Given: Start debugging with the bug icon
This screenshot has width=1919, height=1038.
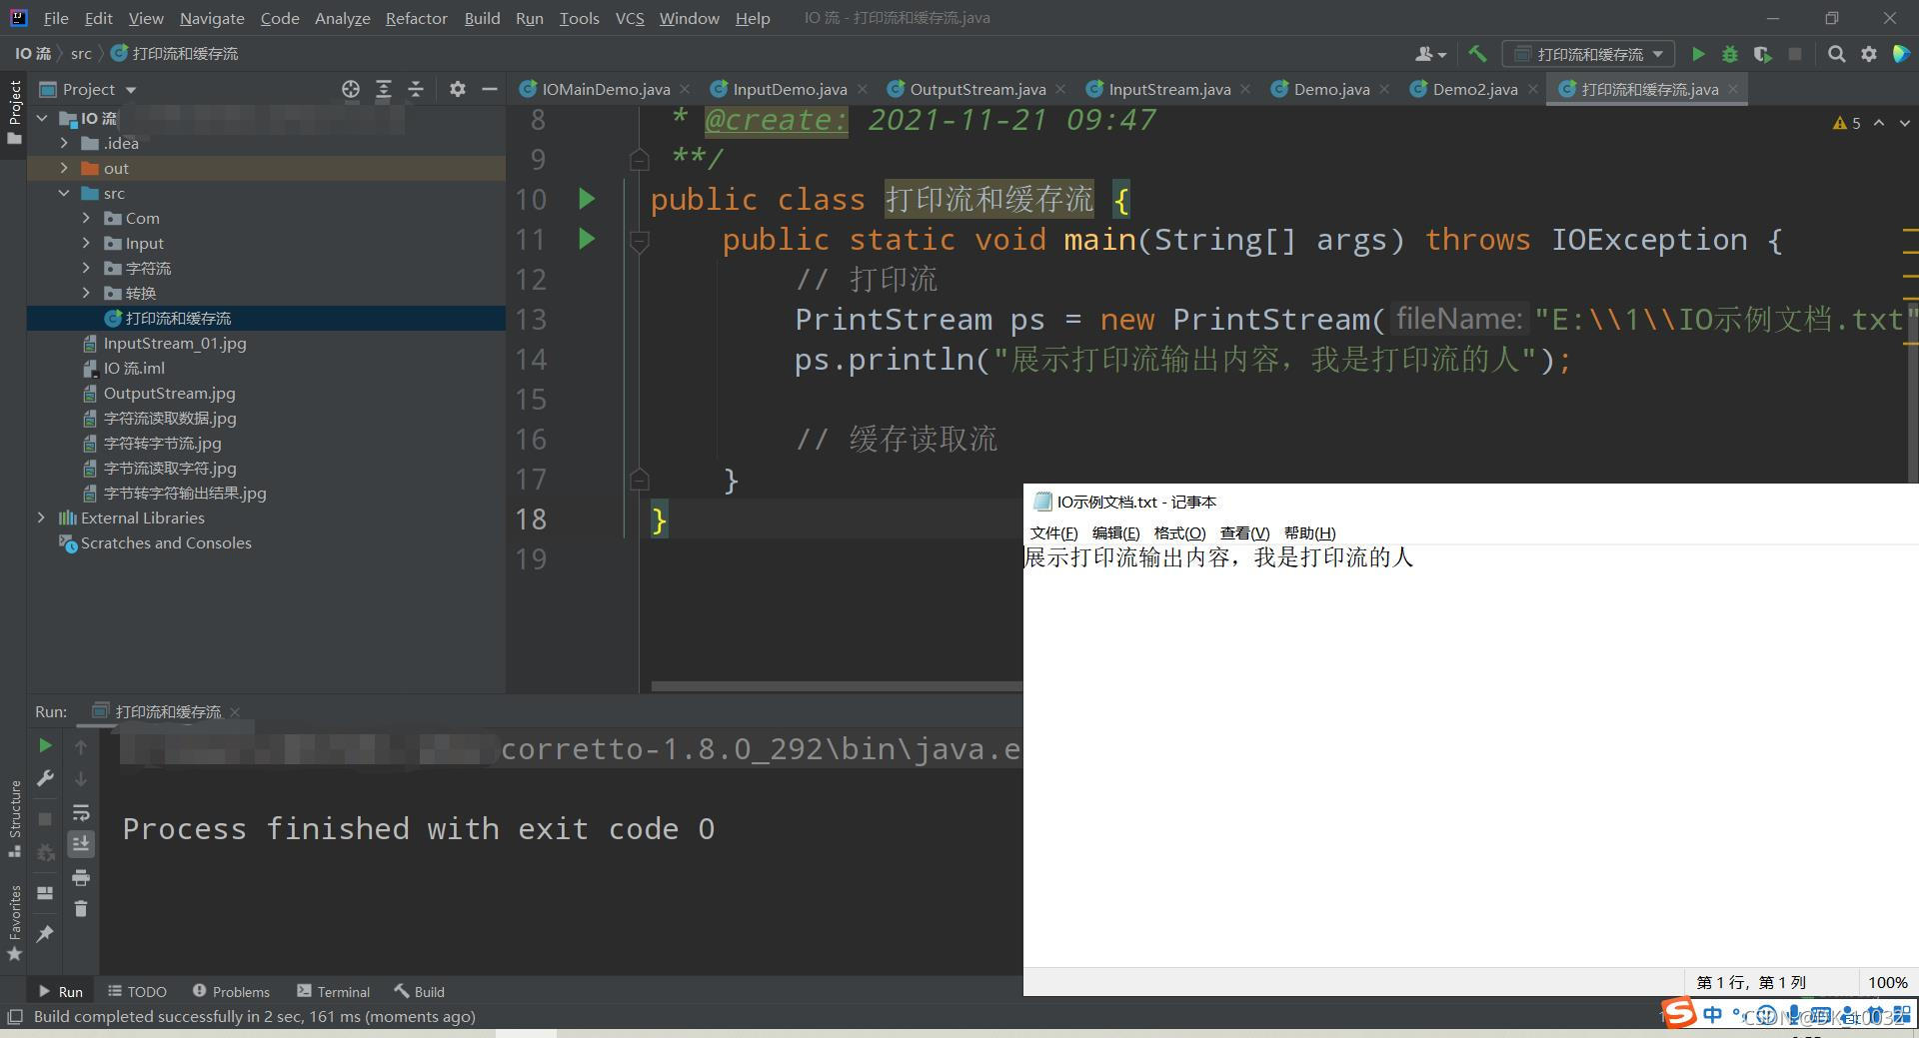Looking at the screenshot, I should coord(1730,54).
